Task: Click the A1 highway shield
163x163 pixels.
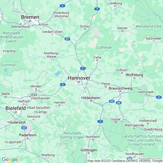Action: [x=63, y=6]
